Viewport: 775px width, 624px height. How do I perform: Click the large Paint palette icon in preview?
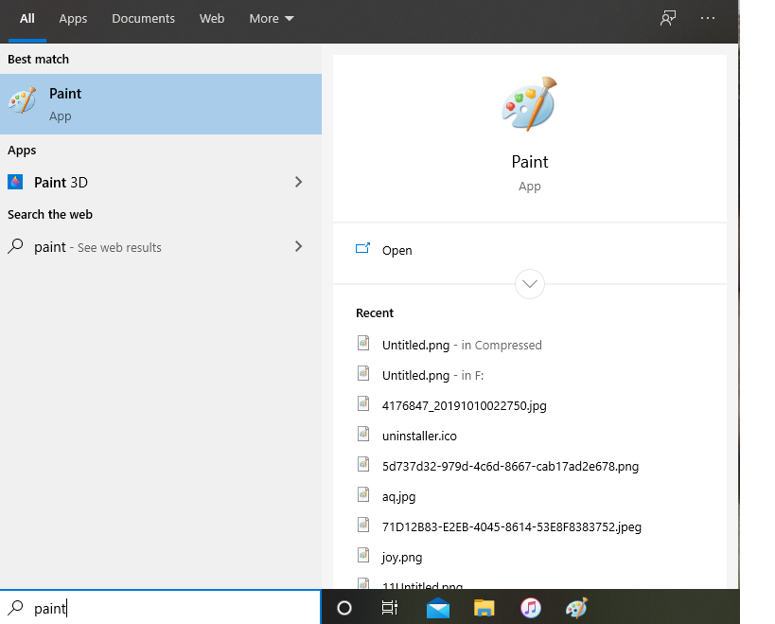(529, 104)
